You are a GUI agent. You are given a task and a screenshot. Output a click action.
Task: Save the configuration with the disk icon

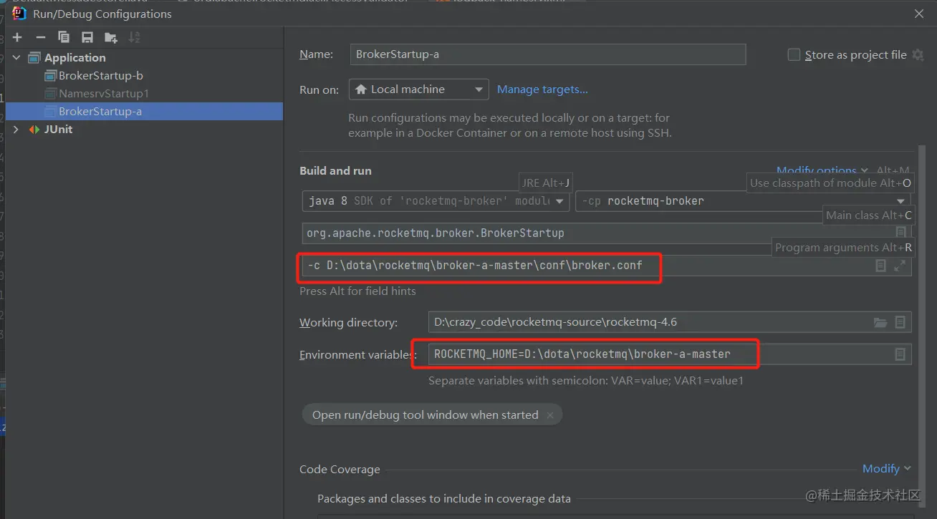87,37
